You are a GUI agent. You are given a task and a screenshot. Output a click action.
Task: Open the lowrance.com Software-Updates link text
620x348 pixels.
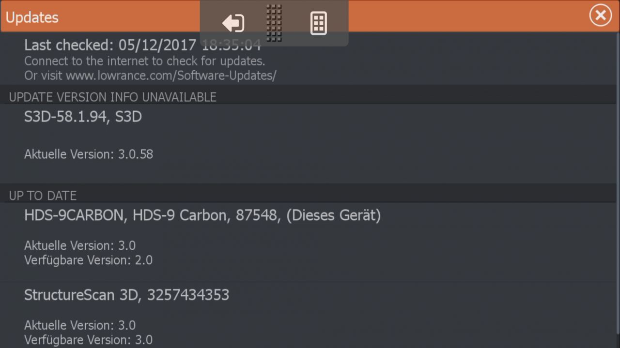(170, 76)
